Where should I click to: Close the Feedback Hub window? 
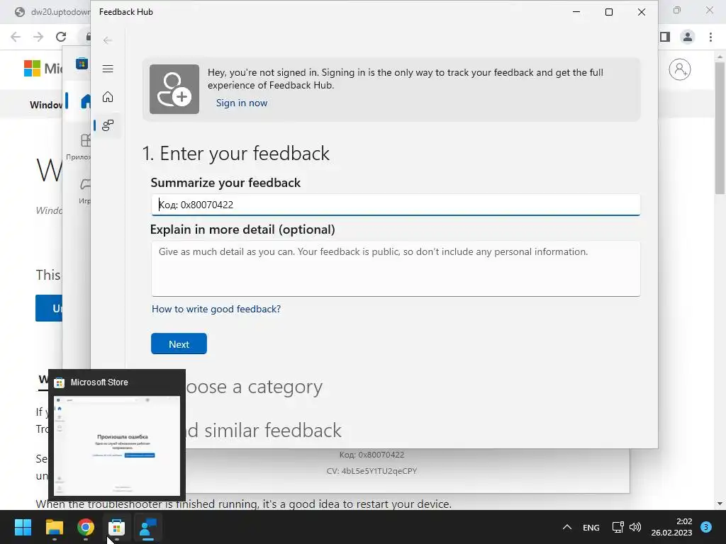pos(641,12)
